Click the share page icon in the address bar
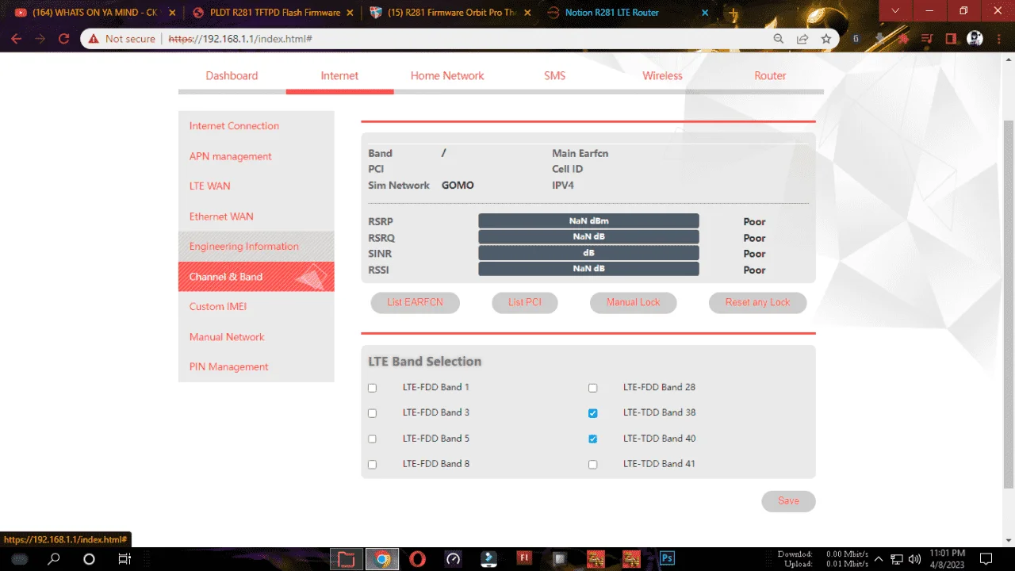 (x=802, y=38)
